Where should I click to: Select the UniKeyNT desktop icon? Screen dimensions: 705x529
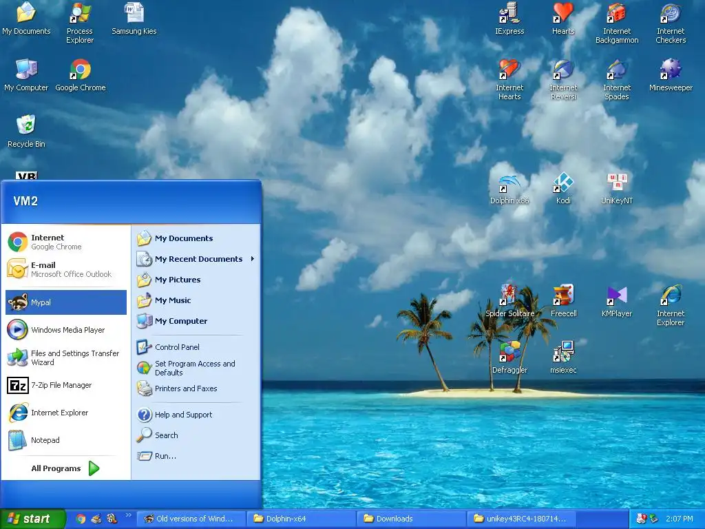[x=617, y=189]
